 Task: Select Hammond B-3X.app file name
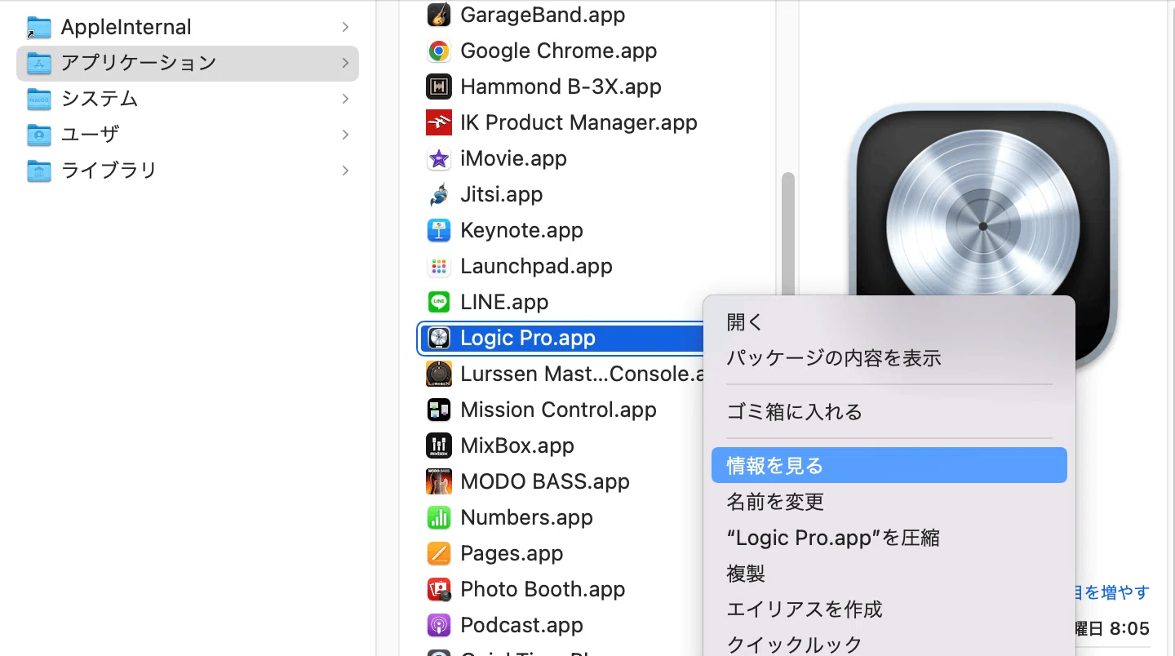(561, 86)
